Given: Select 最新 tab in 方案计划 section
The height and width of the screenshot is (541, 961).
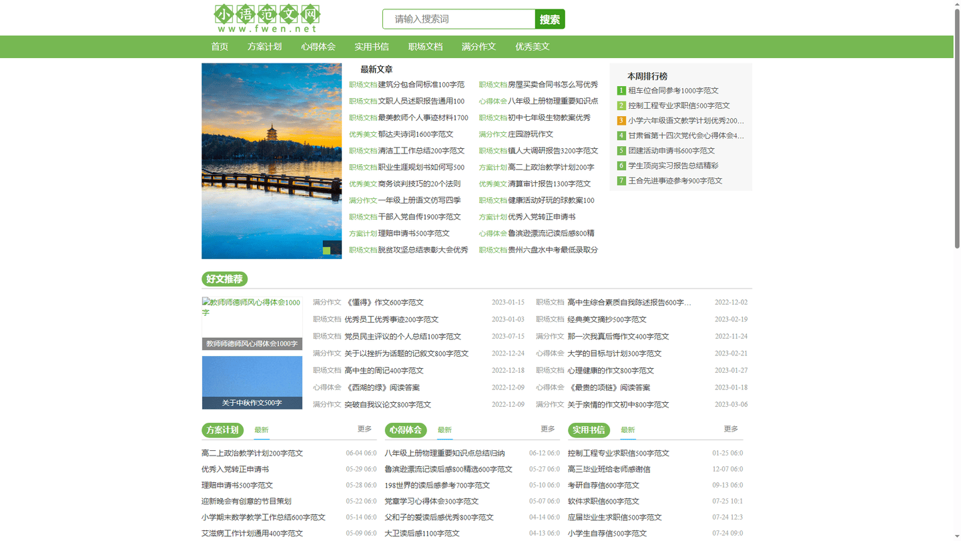Looking at the screenshot, I should (x=262, y=430).
